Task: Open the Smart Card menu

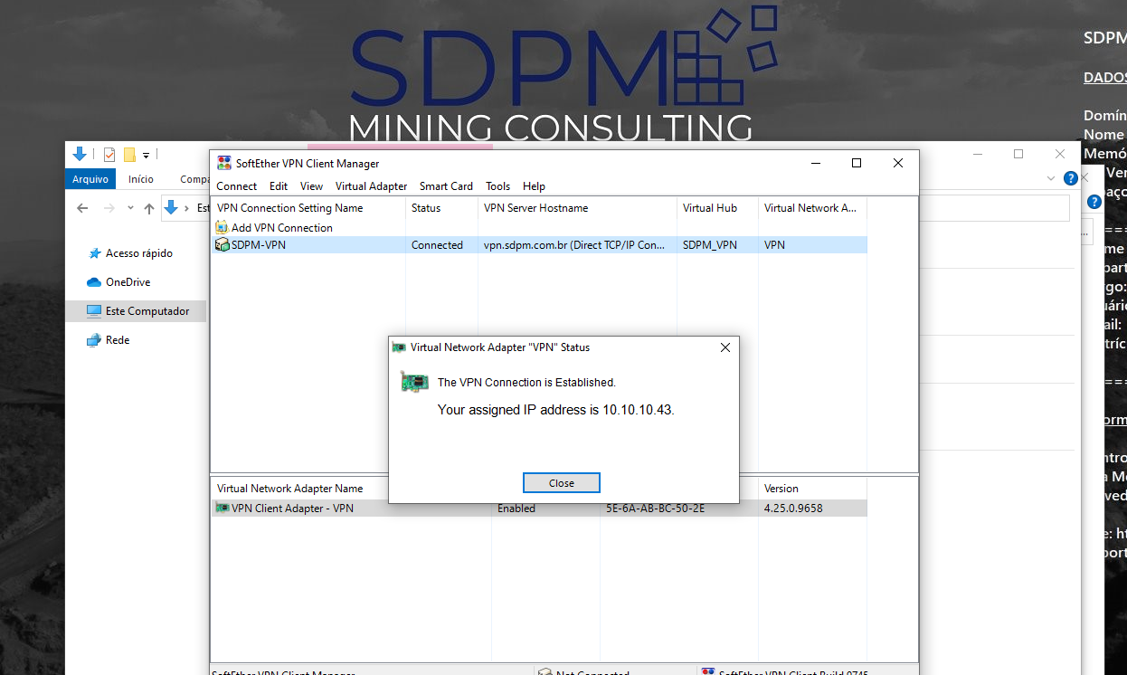Action: (446, 186)
